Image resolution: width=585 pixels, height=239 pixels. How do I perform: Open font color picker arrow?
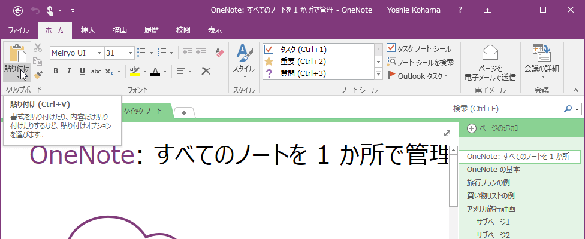point(165,71)
